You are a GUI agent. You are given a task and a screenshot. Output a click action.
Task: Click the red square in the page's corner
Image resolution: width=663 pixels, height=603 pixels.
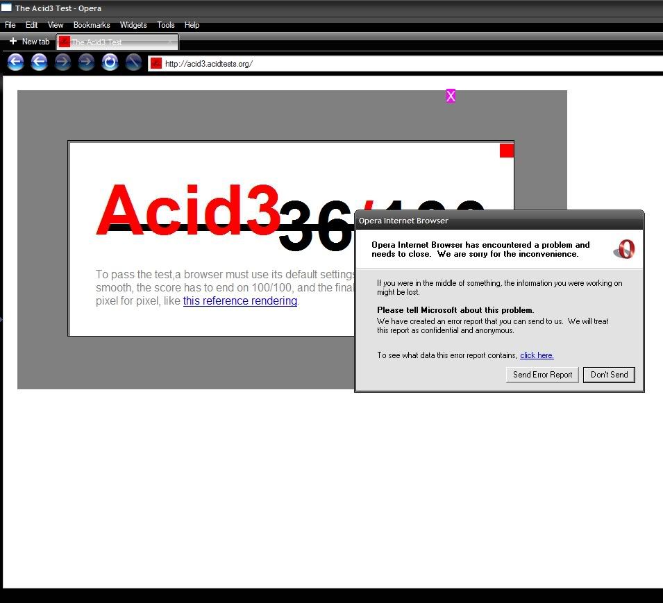tap(507, 151)
